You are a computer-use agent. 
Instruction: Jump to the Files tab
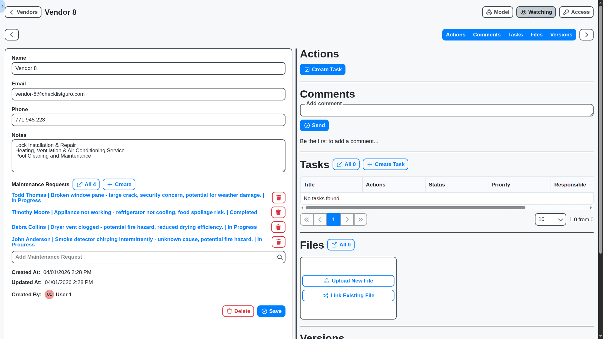coord(536,35)
